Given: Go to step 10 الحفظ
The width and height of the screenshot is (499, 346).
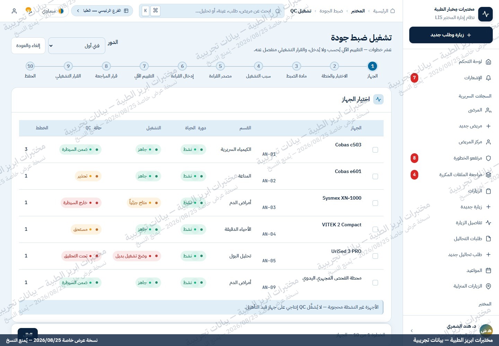Looking at the screenshot, I should (x=30, y=70).
